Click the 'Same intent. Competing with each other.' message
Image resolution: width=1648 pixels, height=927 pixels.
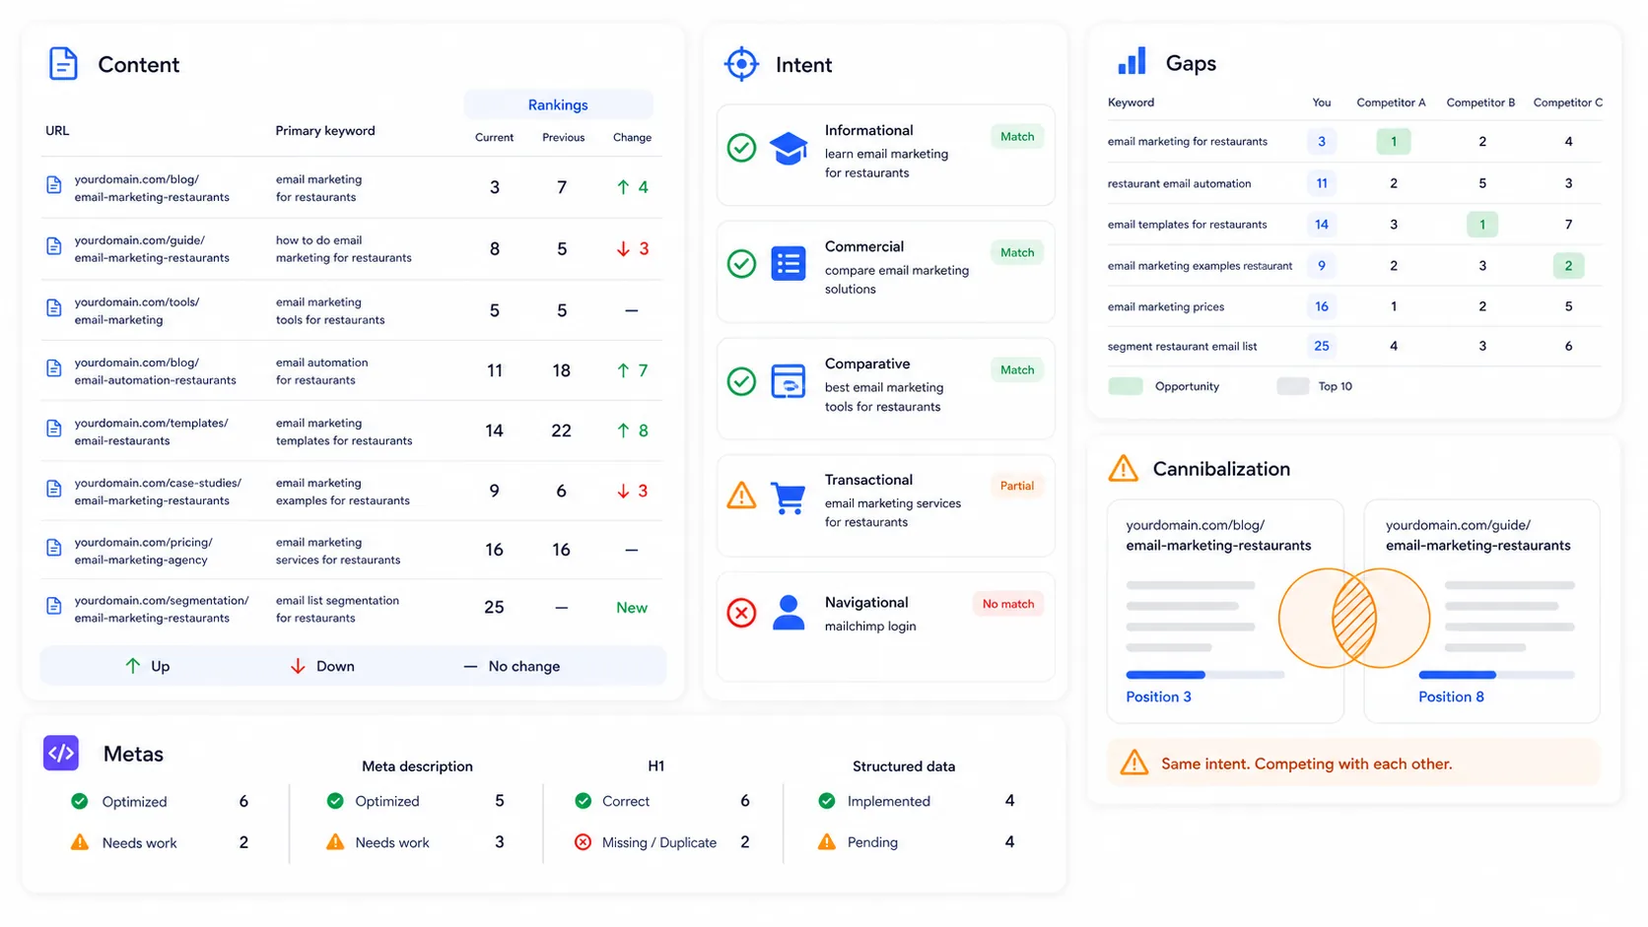1306,763
